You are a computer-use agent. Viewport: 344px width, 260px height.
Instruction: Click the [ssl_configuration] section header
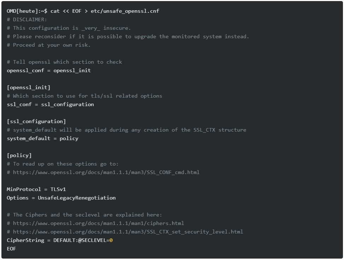pyautogui.click(x=36, y=121)
